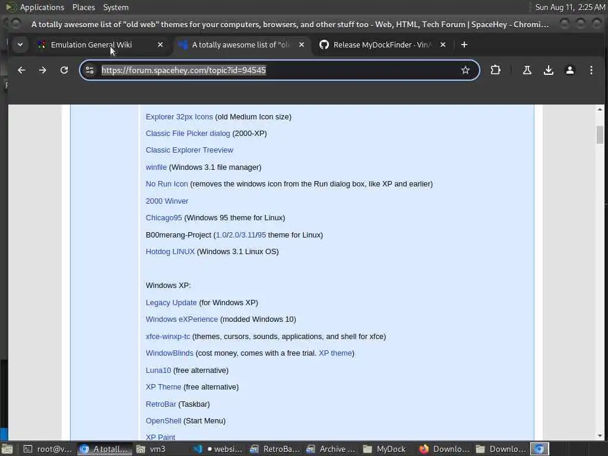The width and height of the screenshot is (608, 456).
Task: Open B00merang 1.0 theme link
Action: 220,235
